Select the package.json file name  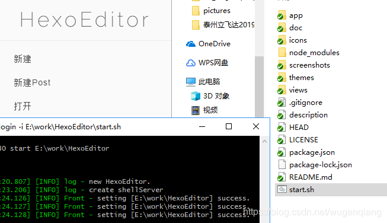[x=312, y=152]
